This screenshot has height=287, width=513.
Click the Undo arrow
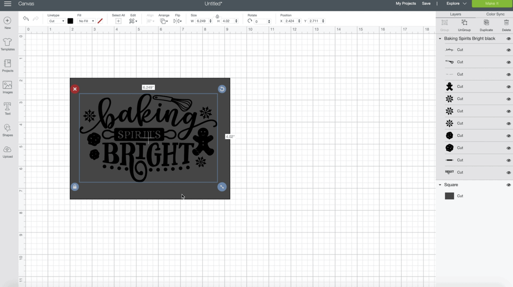coord(26,19)
